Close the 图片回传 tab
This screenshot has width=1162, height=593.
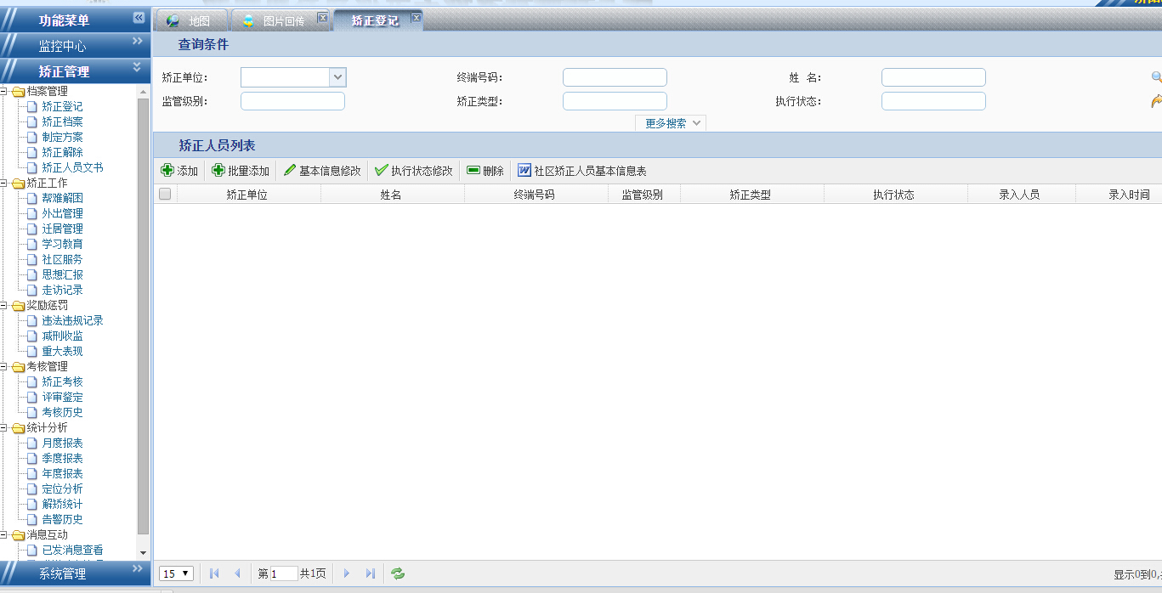(x=322, y=18)
